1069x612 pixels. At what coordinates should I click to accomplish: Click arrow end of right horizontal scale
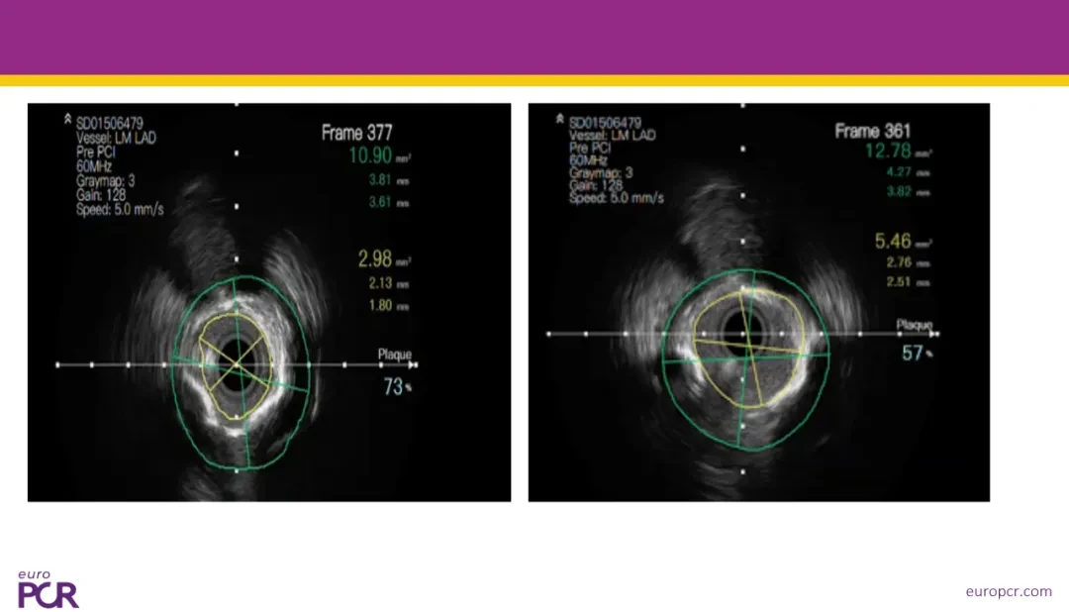(934, 334)
